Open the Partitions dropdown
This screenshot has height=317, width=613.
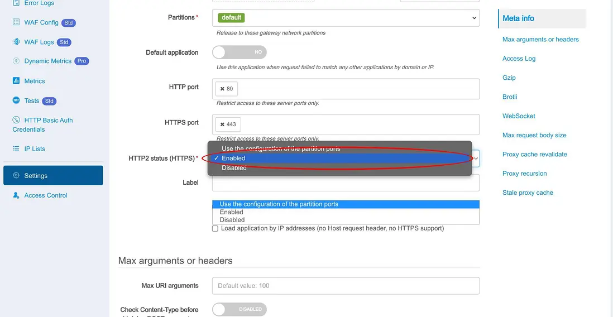[x=346, y=18]
